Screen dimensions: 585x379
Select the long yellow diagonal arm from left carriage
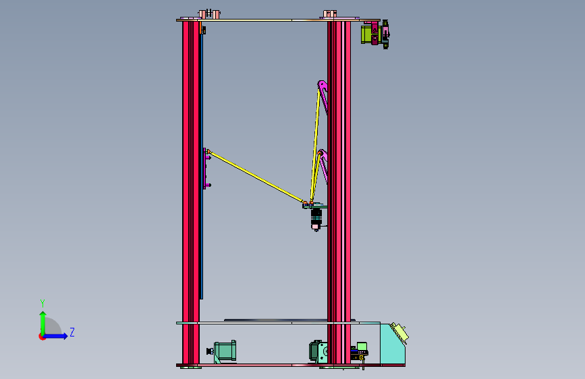[x=256, y=177]
